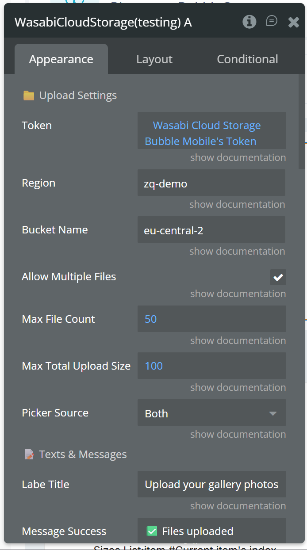Click the Region input field

[x=211, y=183]
